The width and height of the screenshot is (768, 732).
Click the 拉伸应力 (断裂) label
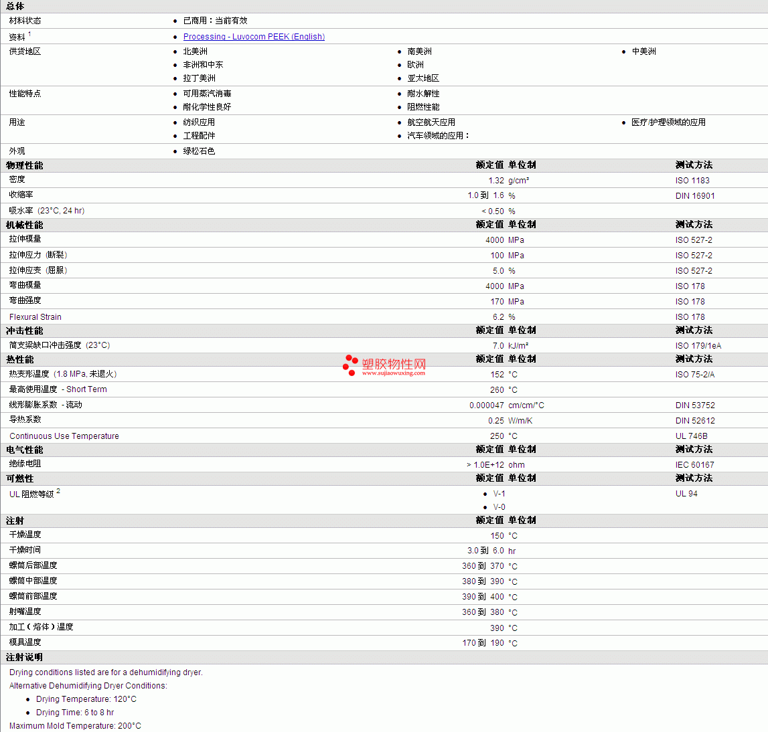tap(37, 255)
